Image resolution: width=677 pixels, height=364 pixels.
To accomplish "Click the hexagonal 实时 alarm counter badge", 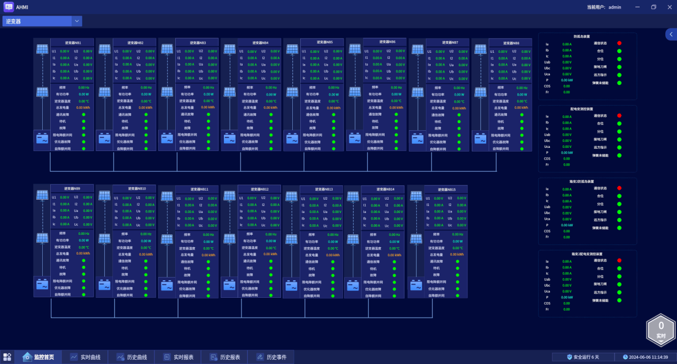I will 660,328.
